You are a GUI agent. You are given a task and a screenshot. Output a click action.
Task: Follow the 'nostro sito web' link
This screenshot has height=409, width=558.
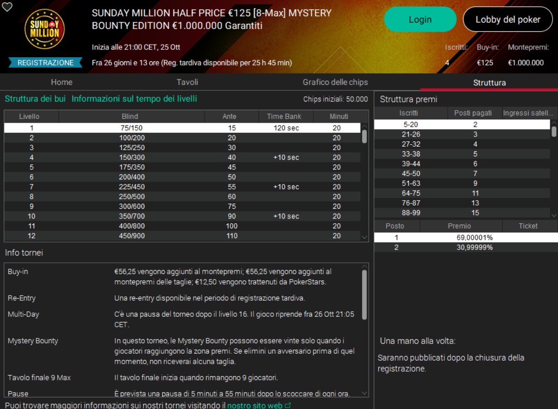pyautogui.click(x=254, y=405)
